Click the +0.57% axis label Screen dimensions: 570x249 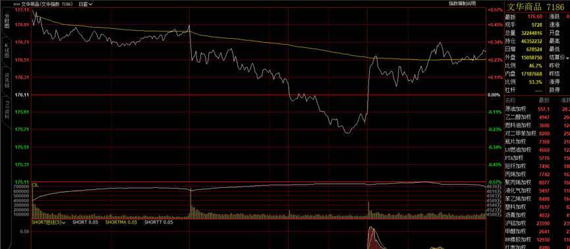point(494,10)
